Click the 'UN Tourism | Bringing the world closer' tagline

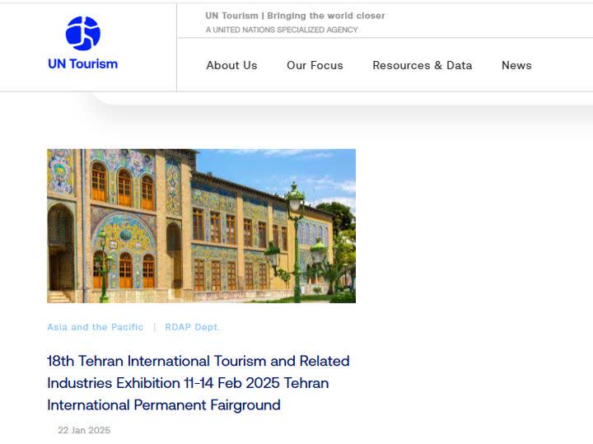295,16
